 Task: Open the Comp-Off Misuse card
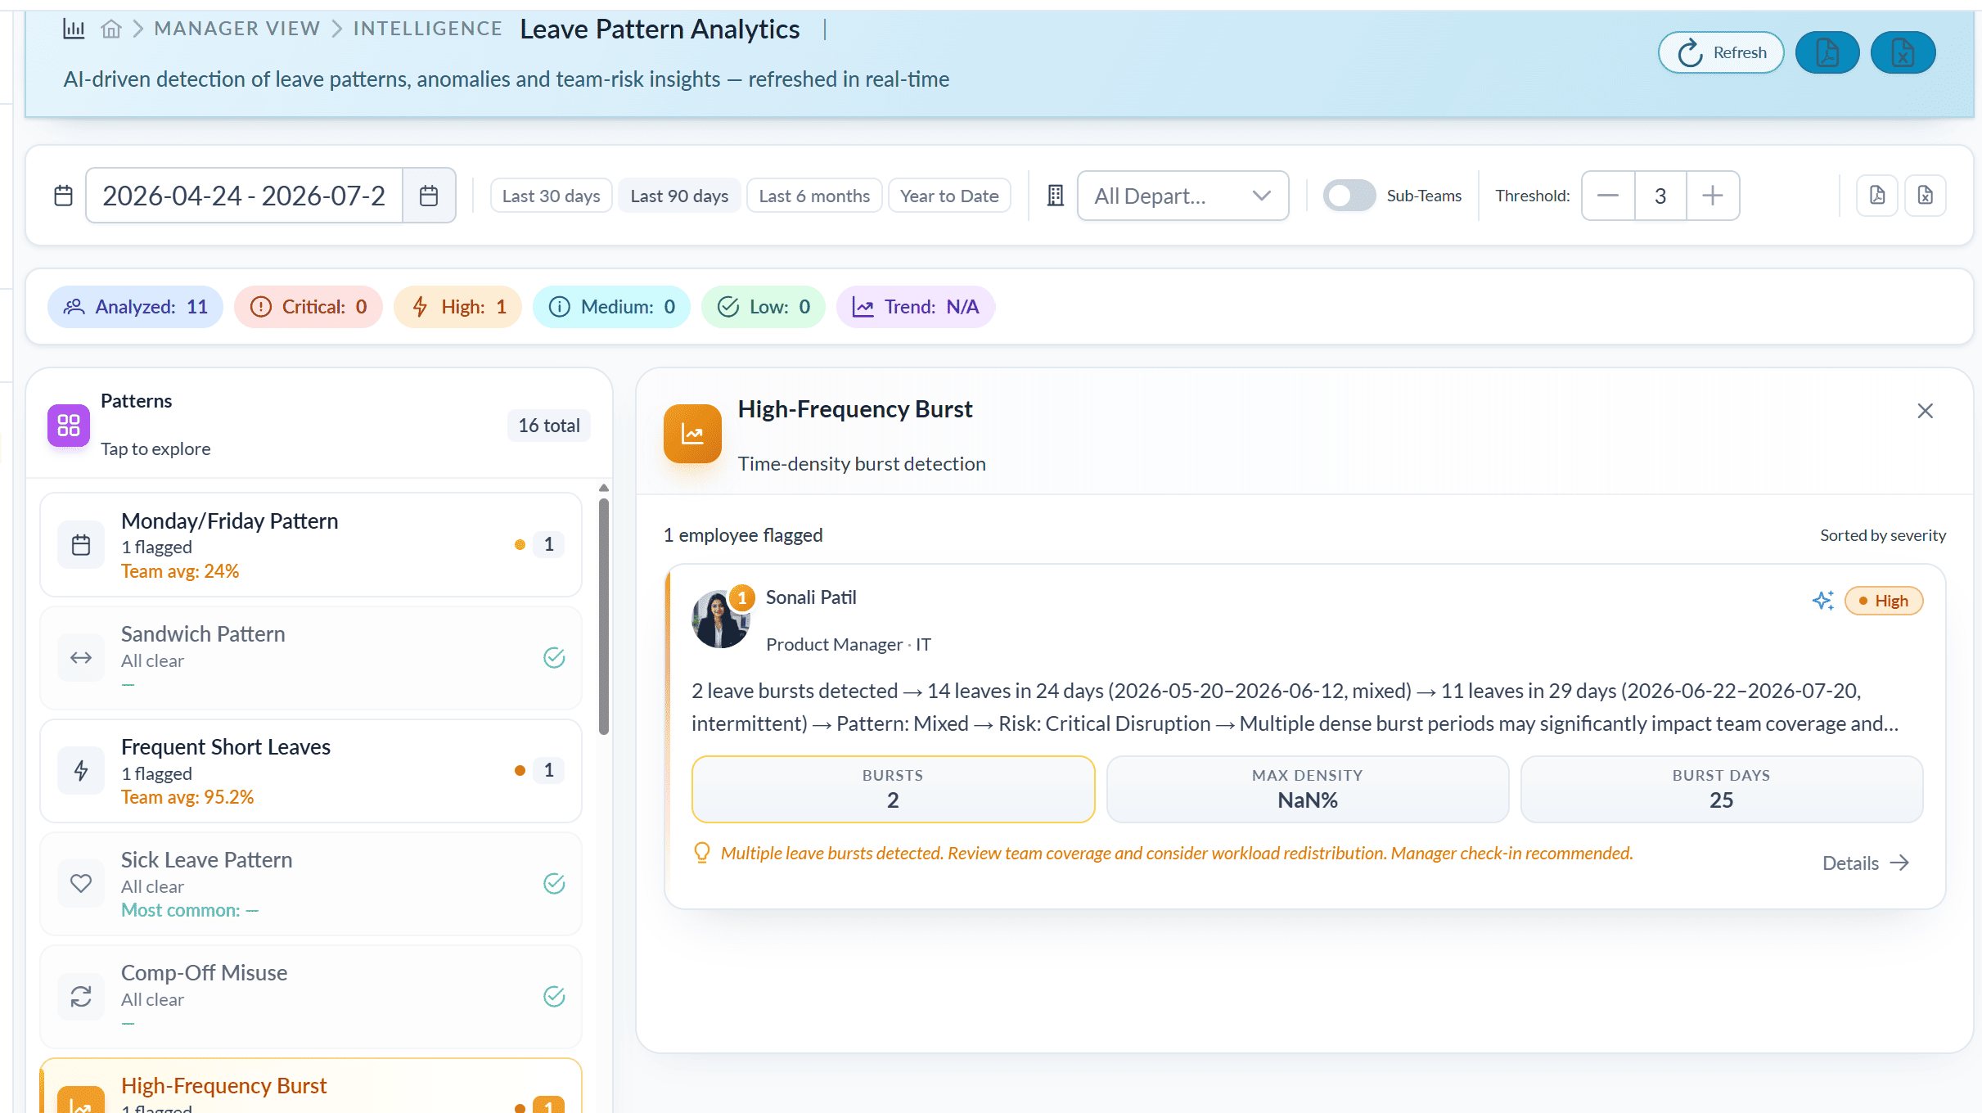[311, 997]
